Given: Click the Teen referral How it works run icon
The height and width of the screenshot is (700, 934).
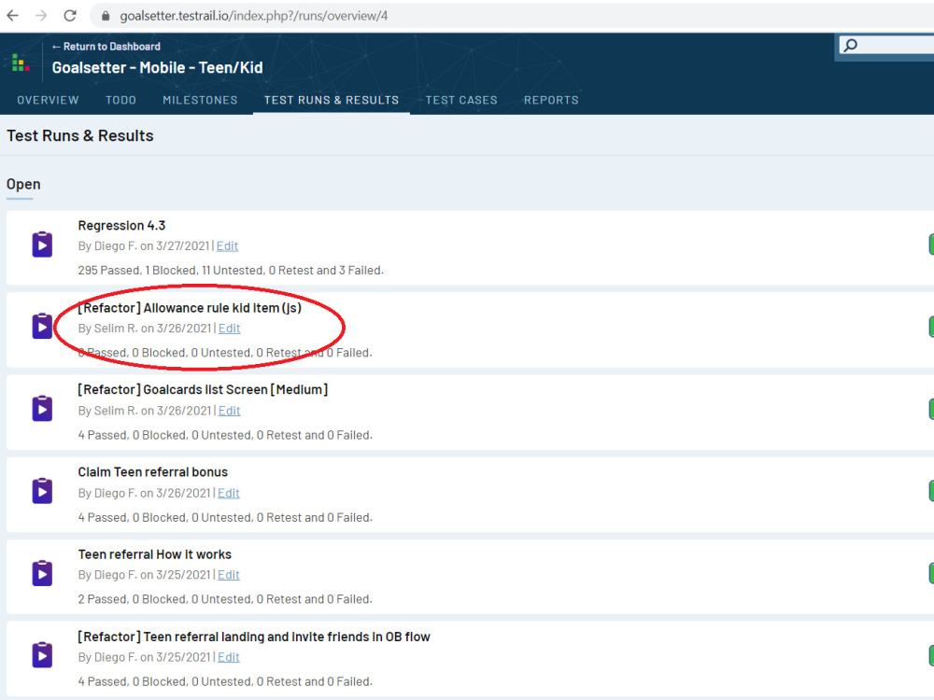Looking at the screenshot, I should point(42,573).
